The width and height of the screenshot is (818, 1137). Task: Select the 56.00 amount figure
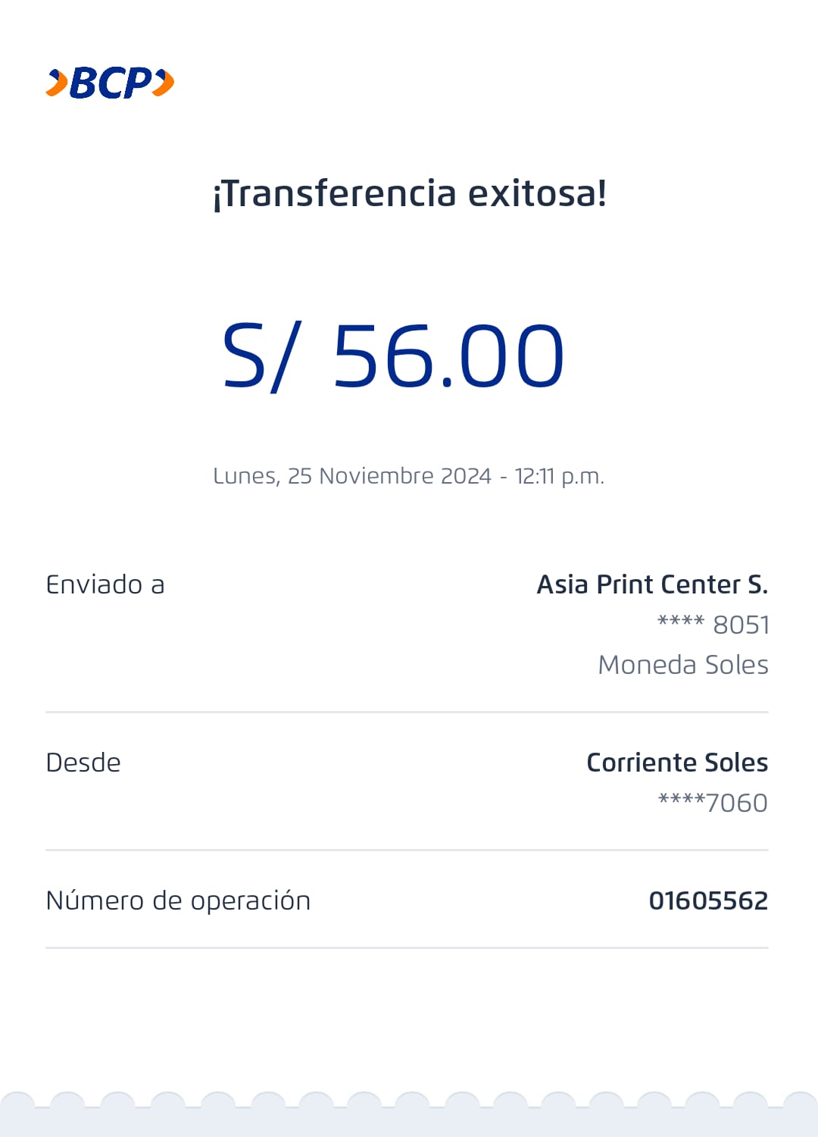[448, 356]
